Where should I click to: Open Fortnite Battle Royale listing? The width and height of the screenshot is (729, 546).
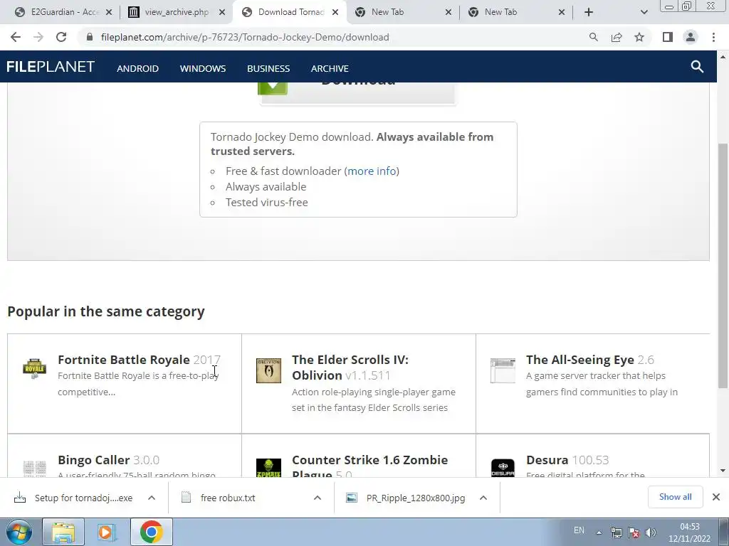(x=124, y=360)
